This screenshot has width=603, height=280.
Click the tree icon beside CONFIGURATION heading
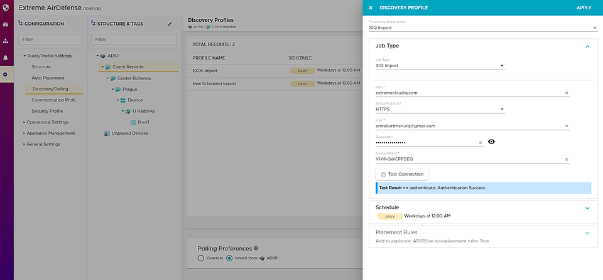[x=21, y=24]
